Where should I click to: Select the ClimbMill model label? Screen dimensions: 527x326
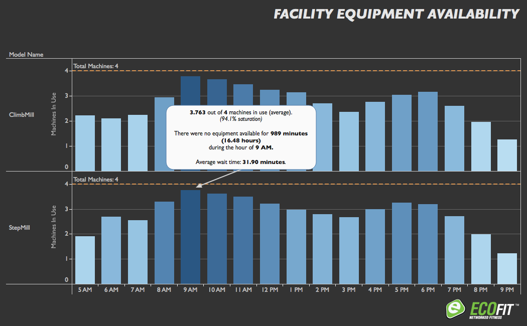[x=21, y=114]
